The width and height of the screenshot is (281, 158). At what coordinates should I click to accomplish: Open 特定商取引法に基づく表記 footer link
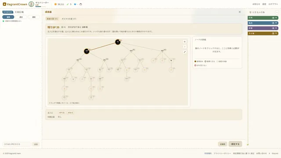244,153
